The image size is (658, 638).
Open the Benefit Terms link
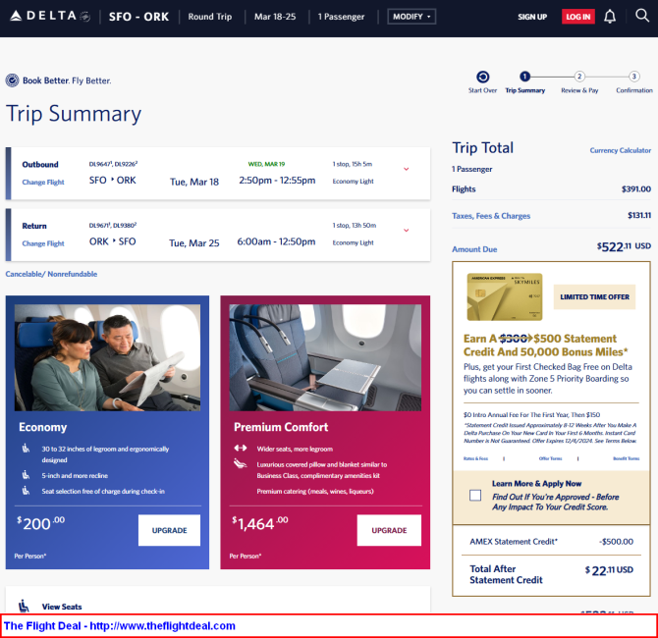[x=627, y=458]
